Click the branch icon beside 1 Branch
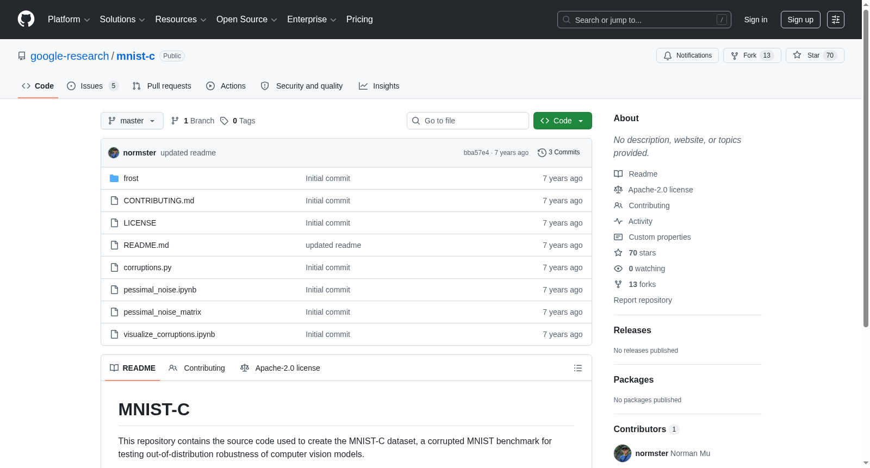 pos(175,121)
